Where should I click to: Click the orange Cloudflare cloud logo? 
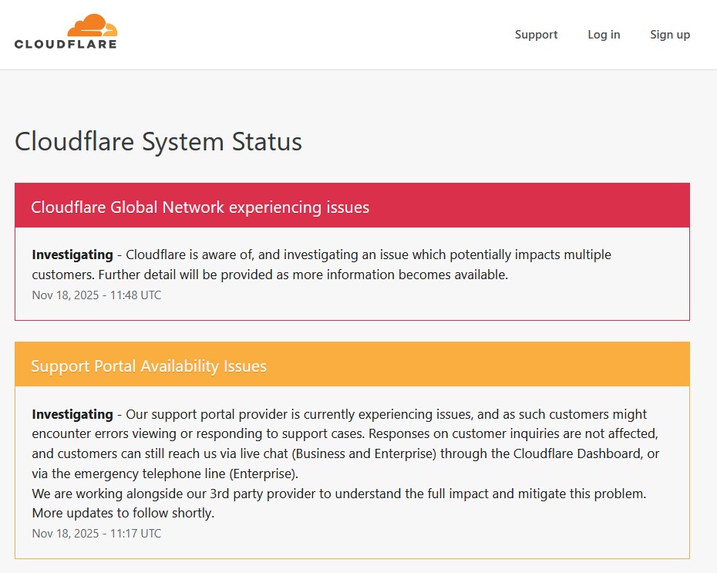(92, 25)
